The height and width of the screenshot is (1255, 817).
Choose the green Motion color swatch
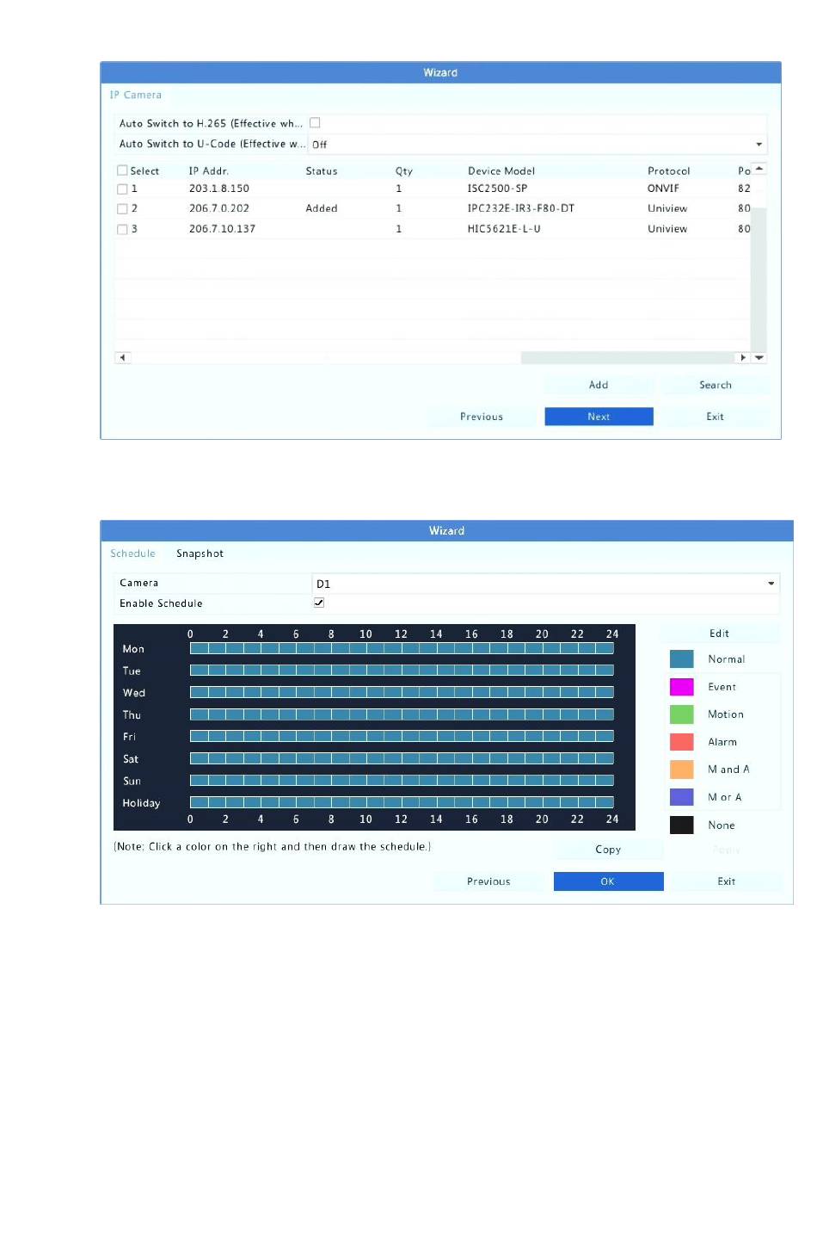coord(681,714)
